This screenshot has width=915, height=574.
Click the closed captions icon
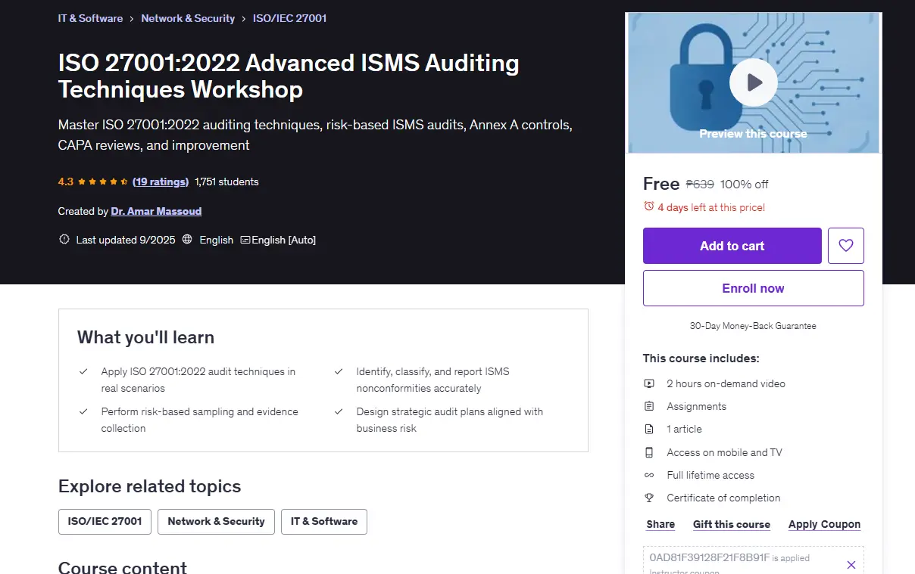[x=245, y=240]
